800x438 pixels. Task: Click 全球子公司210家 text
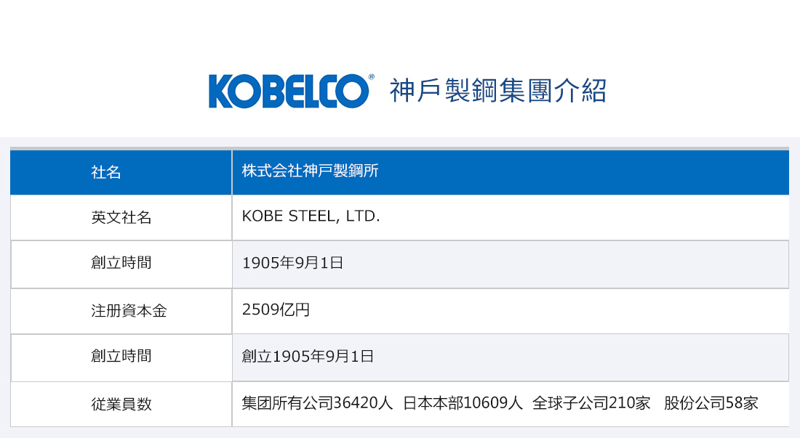coord(591,403)
